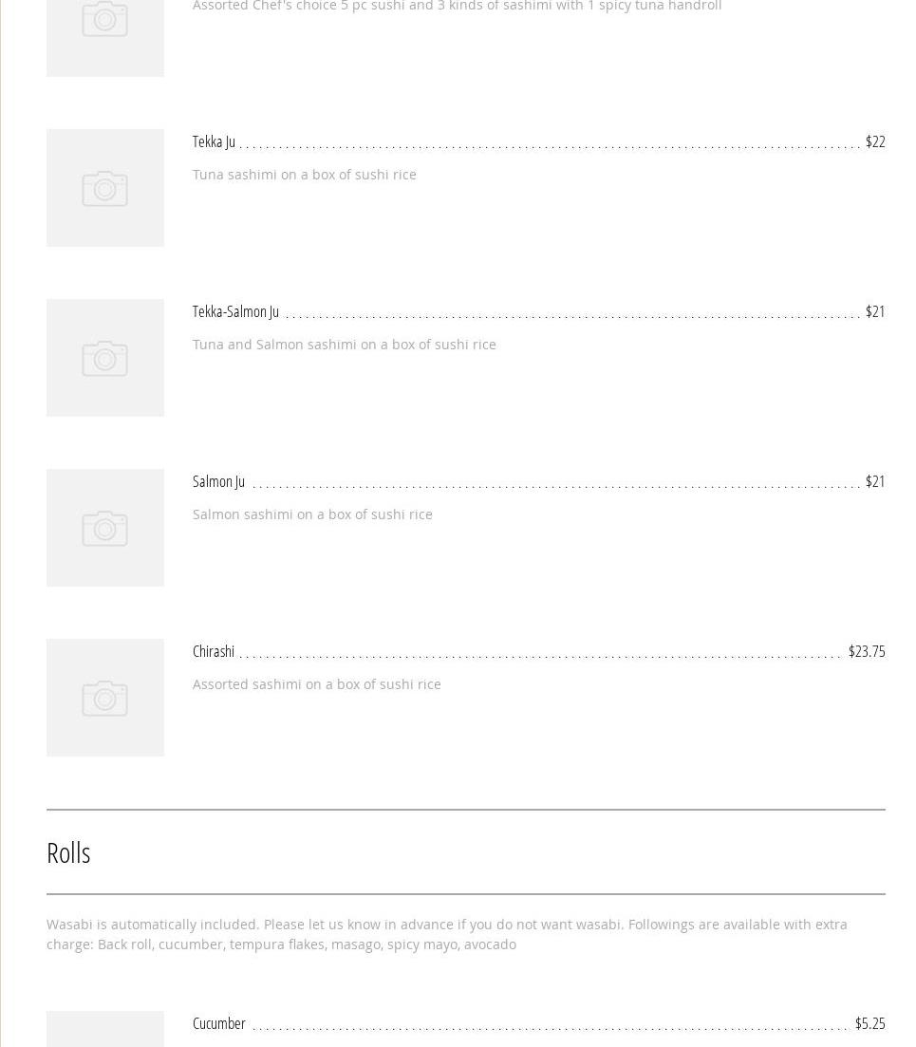
Task: Click the Tekka-Salmon Ju placeholder camera image
Action: [104, 358]
